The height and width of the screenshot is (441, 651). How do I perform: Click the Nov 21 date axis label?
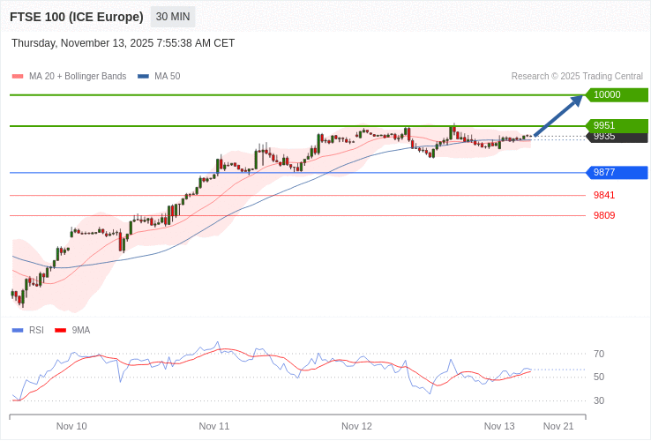[x=558, y=426]
